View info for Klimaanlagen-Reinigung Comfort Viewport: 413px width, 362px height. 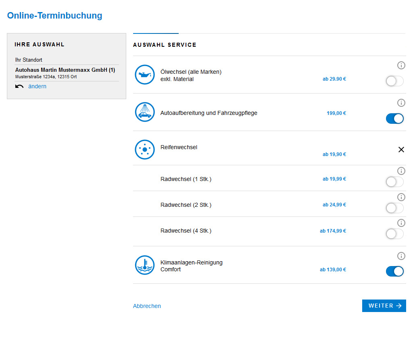pos(401,256)
